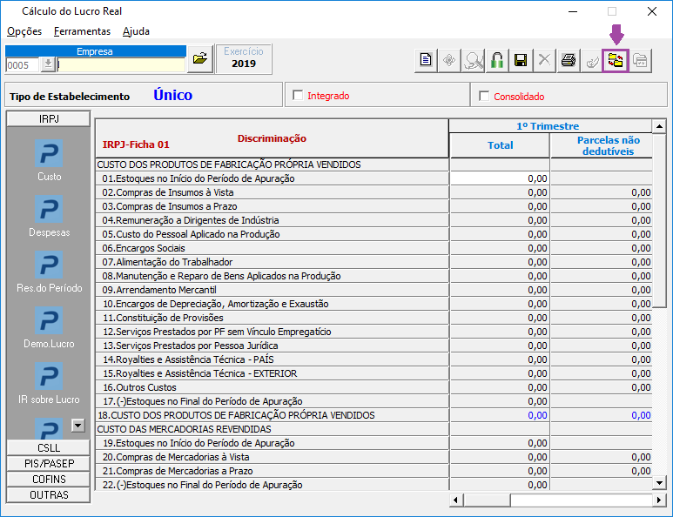Click the yellow company name field

(x=121, y=65)
